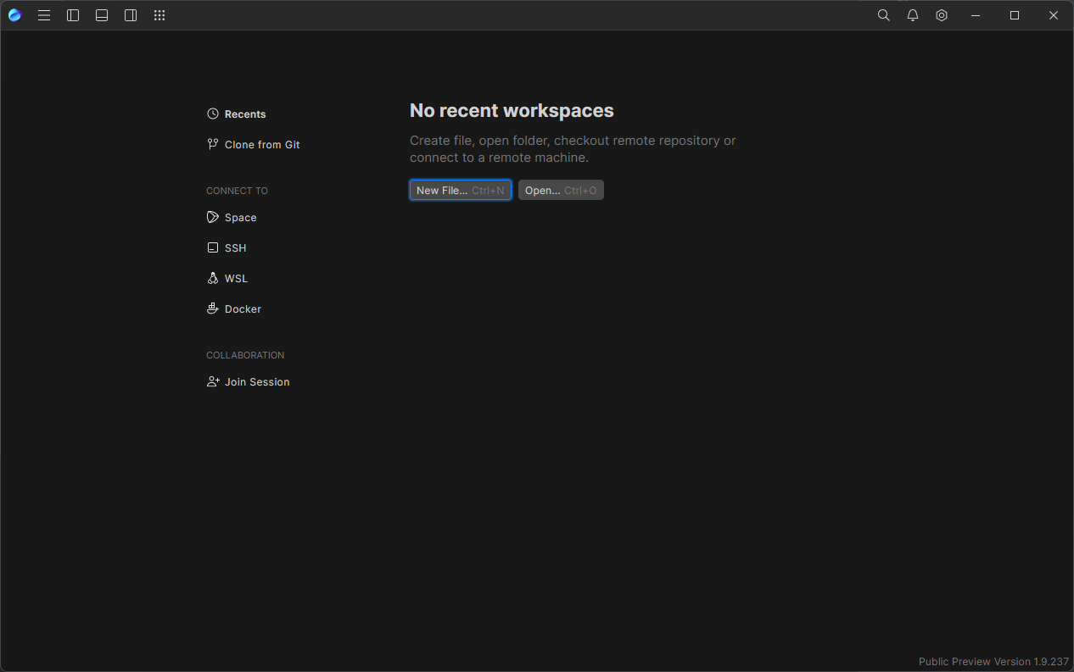The width and height of the screenshot is (1074, 672).
Task: Connect to Space
Action: click(232, 218)
